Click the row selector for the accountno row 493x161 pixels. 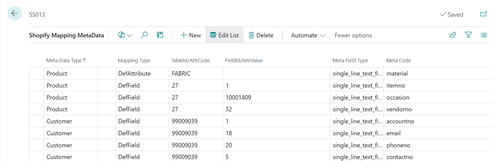tap(36, 121)
